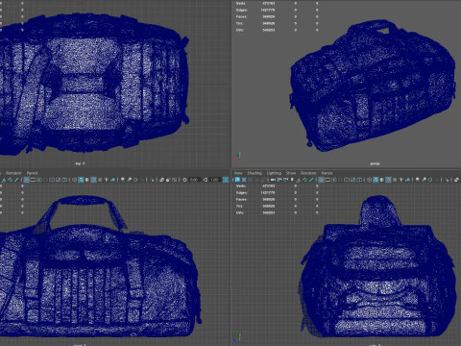Click Safe Title icon in front view

64,180
